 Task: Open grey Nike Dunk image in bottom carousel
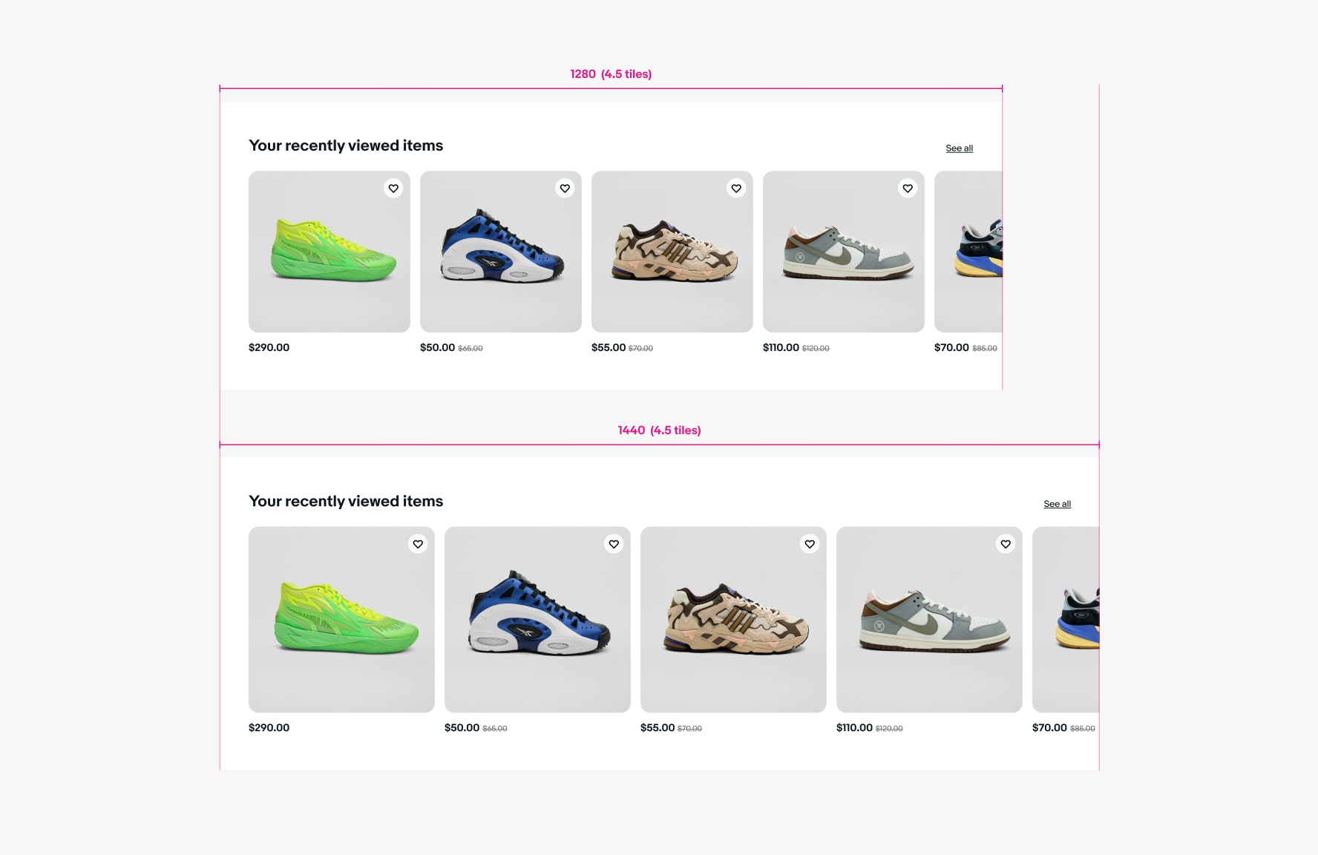929,620
